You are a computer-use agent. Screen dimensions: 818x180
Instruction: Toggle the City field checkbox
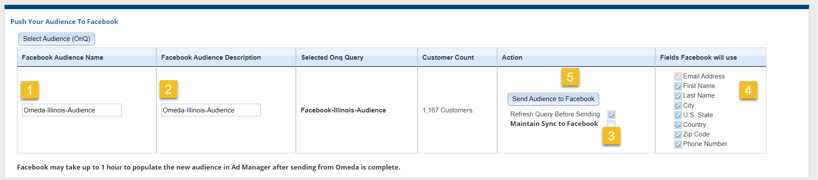678,105
